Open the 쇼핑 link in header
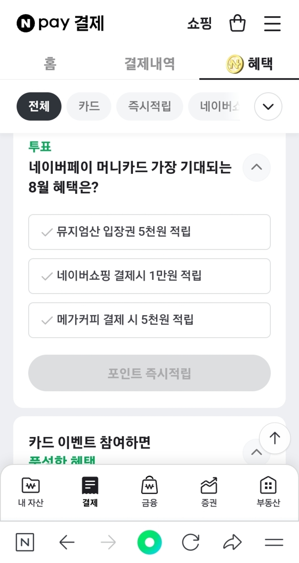Image resolution: width=299 pixels, height=563 pixels. 199,24
